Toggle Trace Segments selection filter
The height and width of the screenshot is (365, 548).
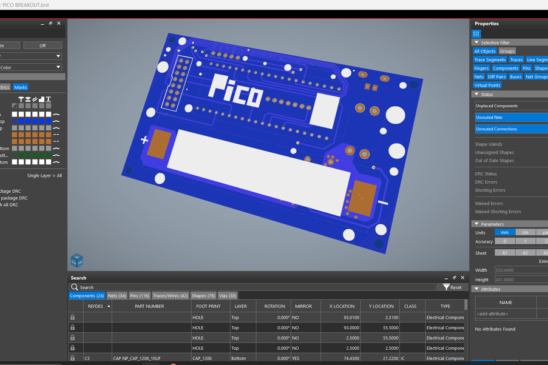coord(490,60)
